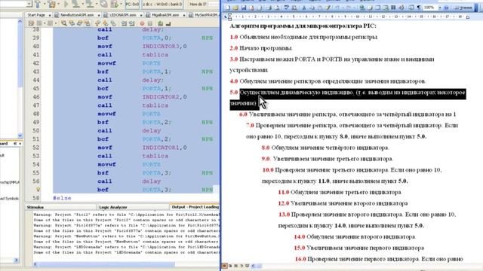This screenshot has height=271, width=483.
Task: Click step 6.0 line in the Word document
Action: [347, 114]
